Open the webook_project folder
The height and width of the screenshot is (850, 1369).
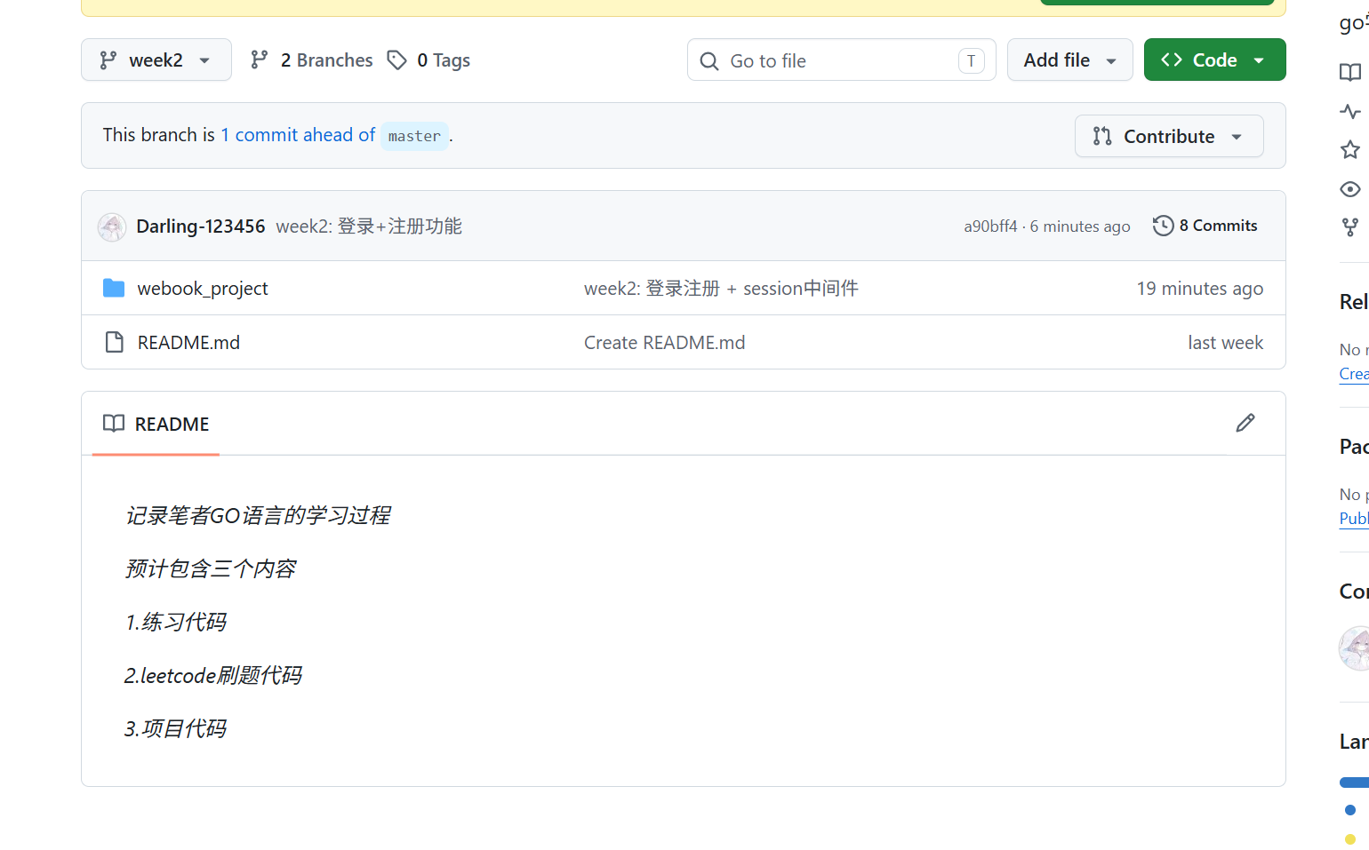(203, 289)
